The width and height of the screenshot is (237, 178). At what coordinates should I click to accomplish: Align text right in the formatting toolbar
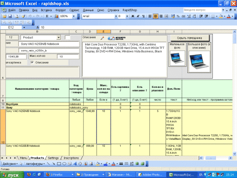161,16
